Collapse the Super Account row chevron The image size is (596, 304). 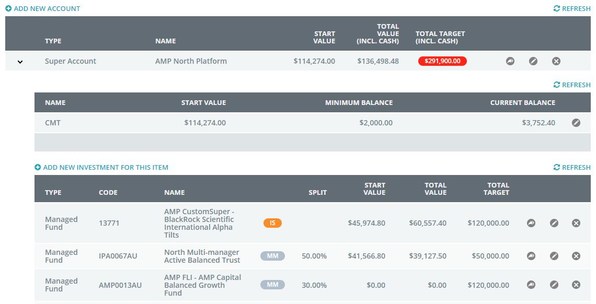pyautogui.click(x=20, y=62)
